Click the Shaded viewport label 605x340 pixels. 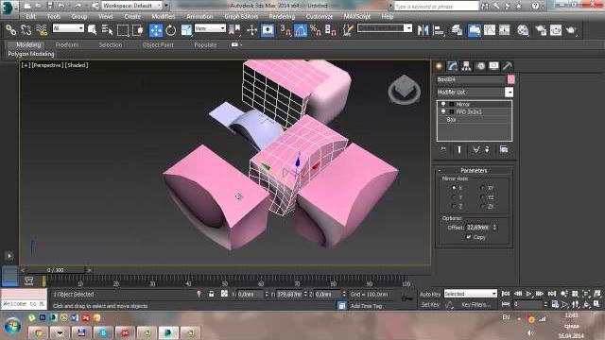click(77, 65)
